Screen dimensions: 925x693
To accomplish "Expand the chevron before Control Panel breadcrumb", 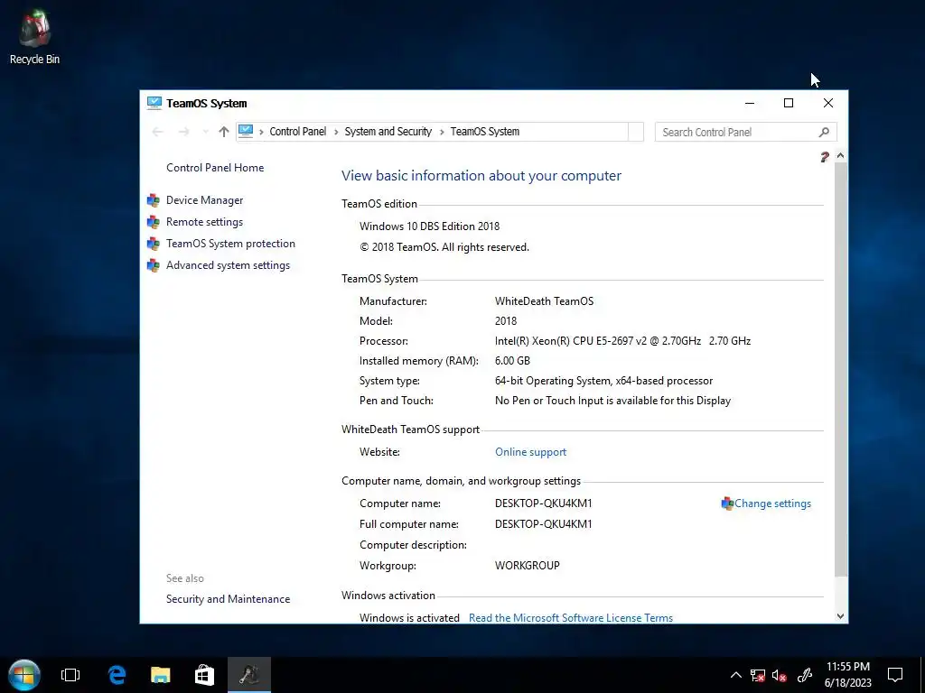I will tap(261, 132).
